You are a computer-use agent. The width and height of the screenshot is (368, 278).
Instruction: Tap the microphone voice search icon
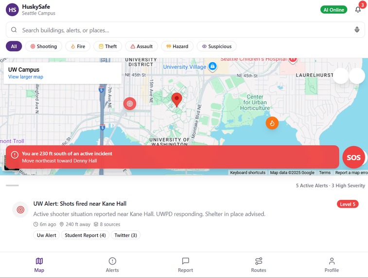pos(357,30)
